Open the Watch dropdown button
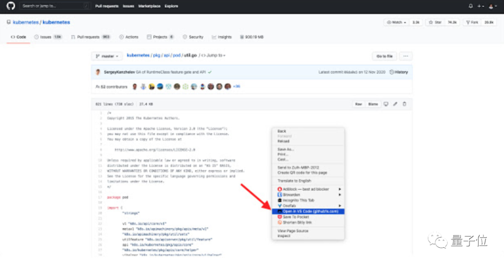The width and height of the screenshot is (504, 263). (x=396, y=22)
